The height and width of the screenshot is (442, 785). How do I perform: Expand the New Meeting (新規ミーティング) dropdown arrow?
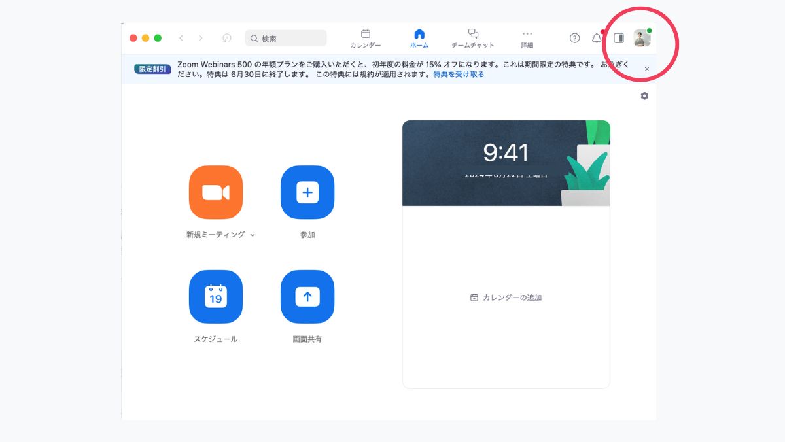(253, 235)
